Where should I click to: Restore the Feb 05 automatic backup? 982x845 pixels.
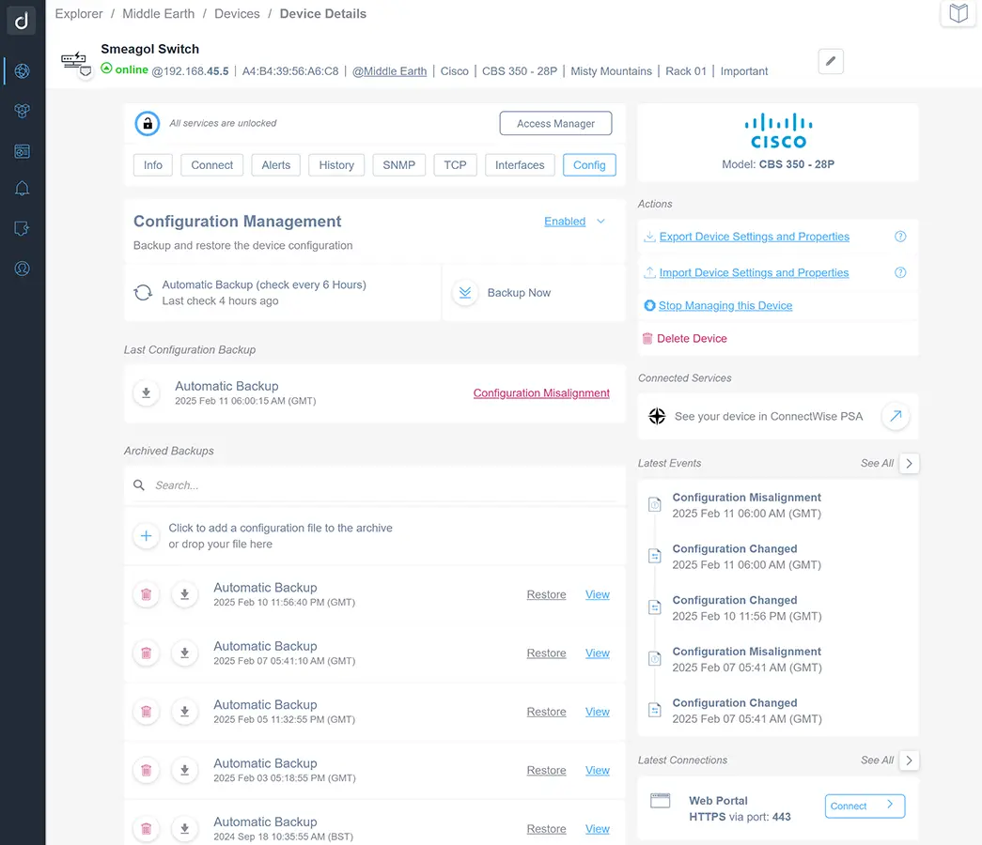tap(546, 712)
